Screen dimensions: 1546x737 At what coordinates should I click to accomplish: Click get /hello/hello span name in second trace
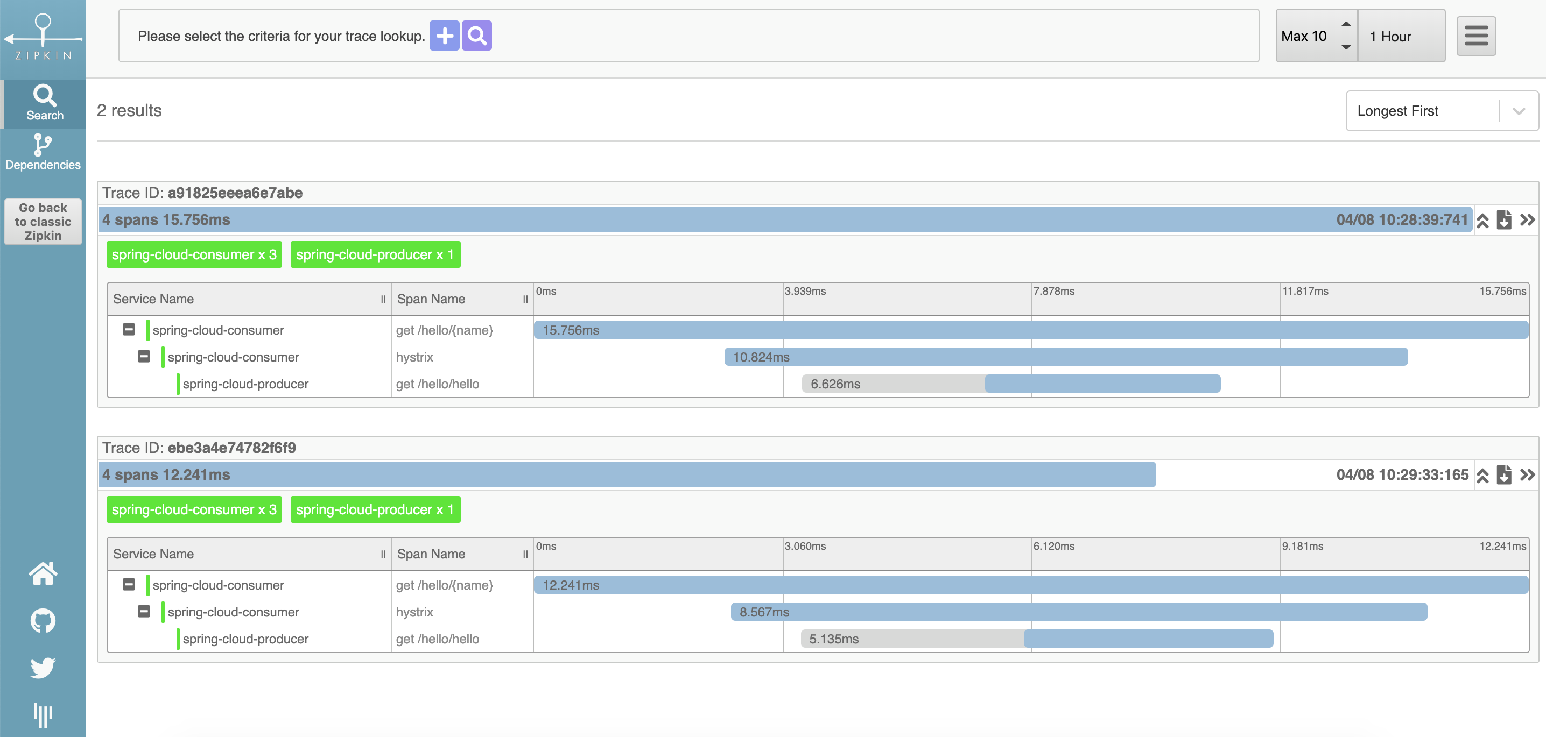click(438, 639)
